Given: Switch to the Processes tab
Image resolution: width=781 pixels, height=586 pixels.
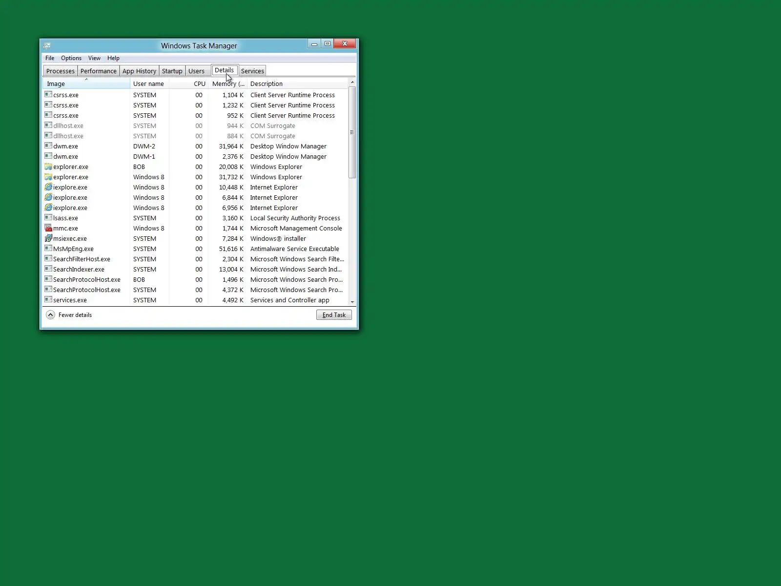Looking at the screenshot, I should pyautogui.click(x=61, y=71).
